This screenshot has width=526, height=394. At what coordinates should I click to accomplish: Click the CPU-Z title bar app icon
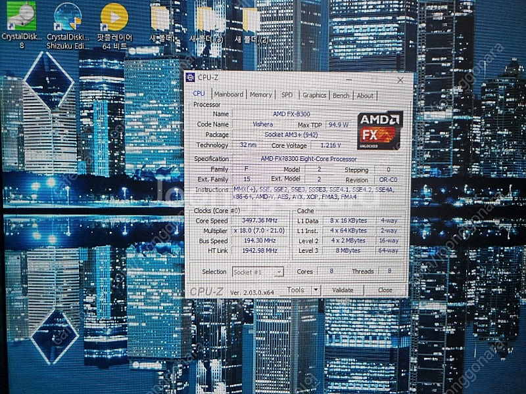point(191,77)
